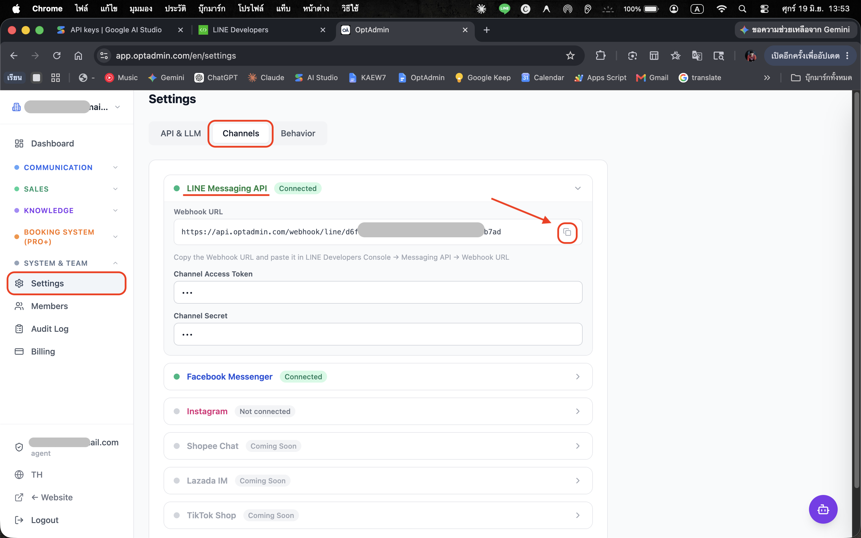Screen dimensions: 861x538
Task: Open the workspace switcher dropdown
Action: coord(67,107)
